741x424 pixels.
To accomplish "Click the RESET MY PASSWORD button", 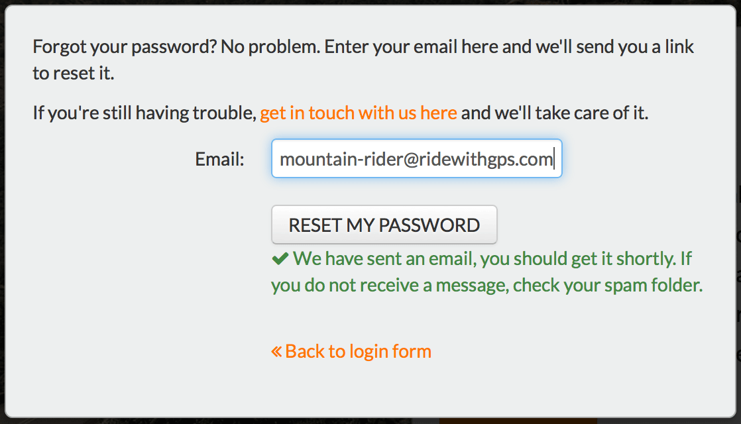I will coord(384,225).
